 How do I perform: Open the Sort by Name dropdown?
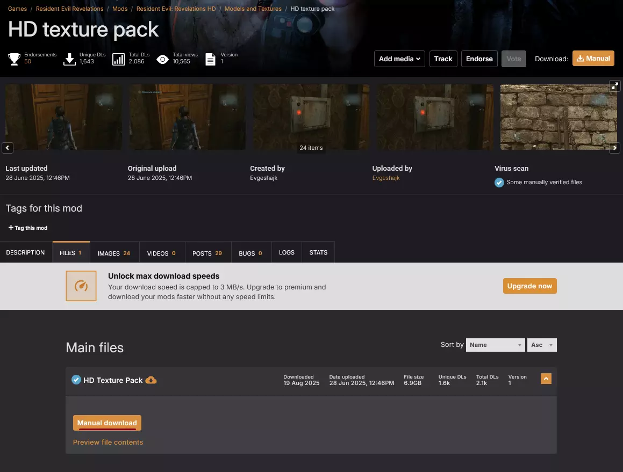pos(496,345)
